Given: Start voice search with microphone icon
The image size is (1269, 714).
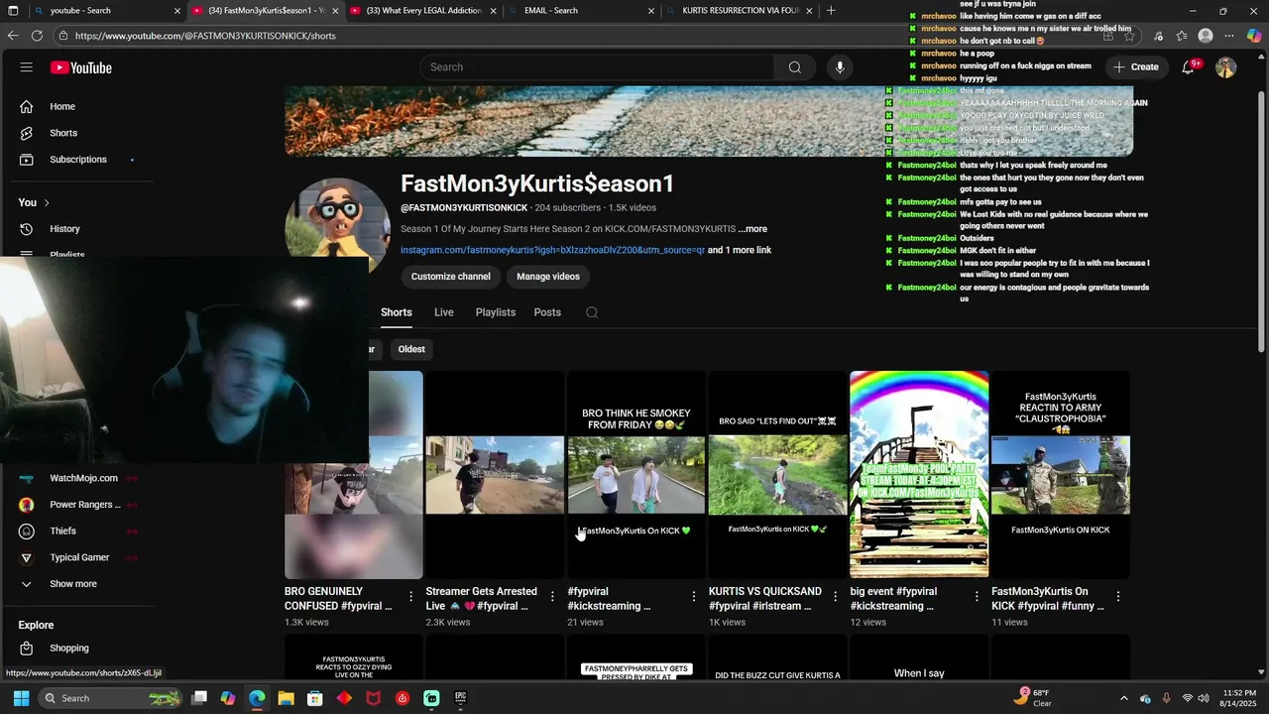Looking at the screenshot, I should click(840, 67).
